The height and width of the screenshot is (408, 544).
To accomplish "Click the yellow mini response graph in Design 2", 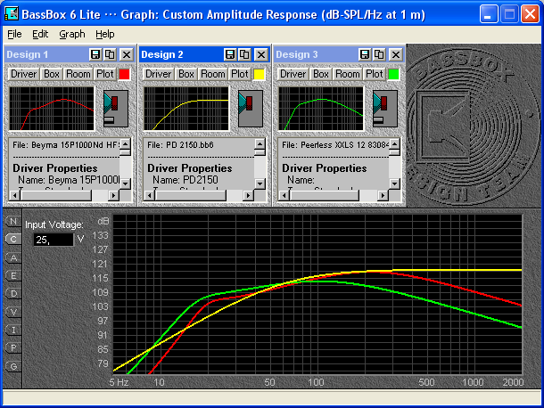I will click(186, 109).
